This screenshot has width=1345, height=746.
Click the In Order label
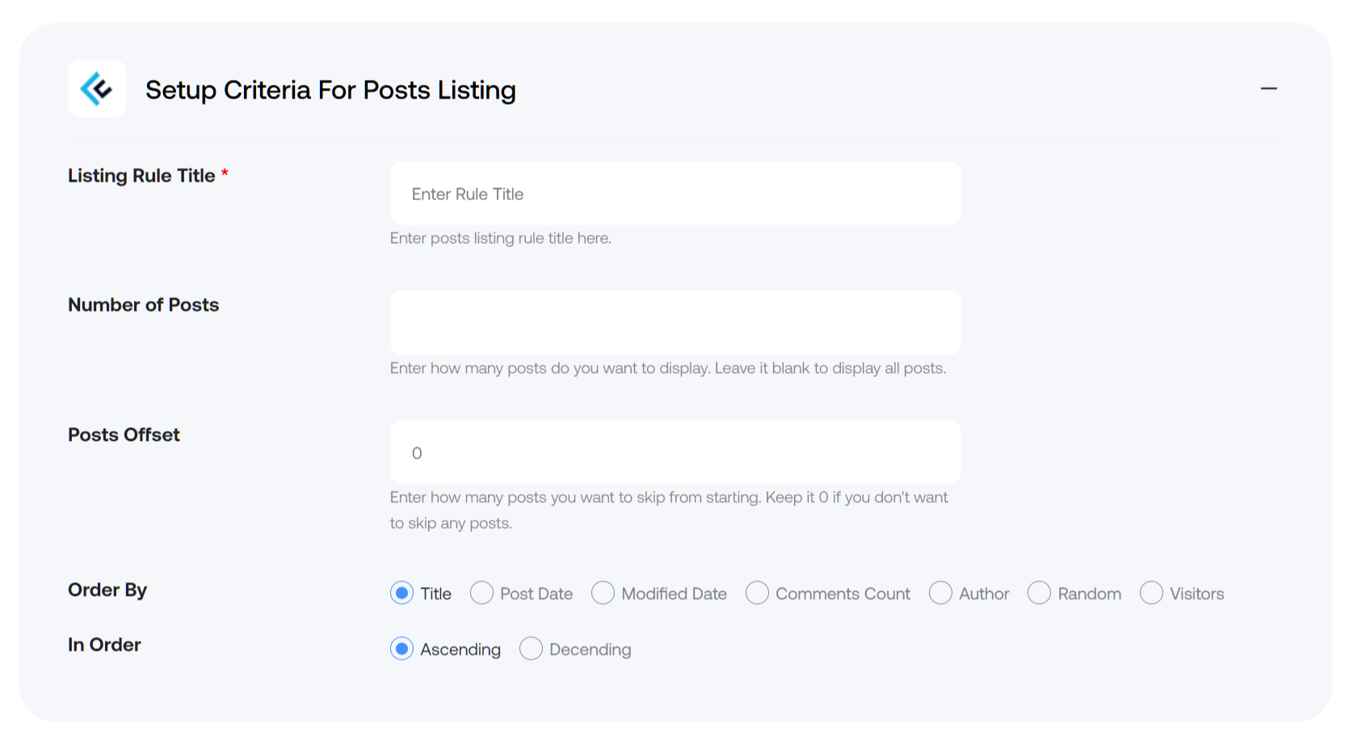tap(104, 645)
